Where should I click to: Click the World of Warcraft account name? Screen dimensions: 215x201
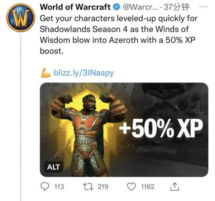click(x=75, y=7)
